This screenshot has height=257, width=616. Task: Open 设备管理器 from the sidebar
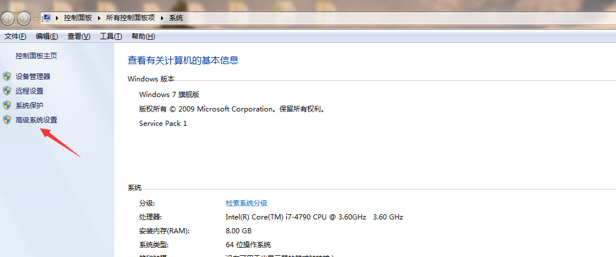[33, 77]
